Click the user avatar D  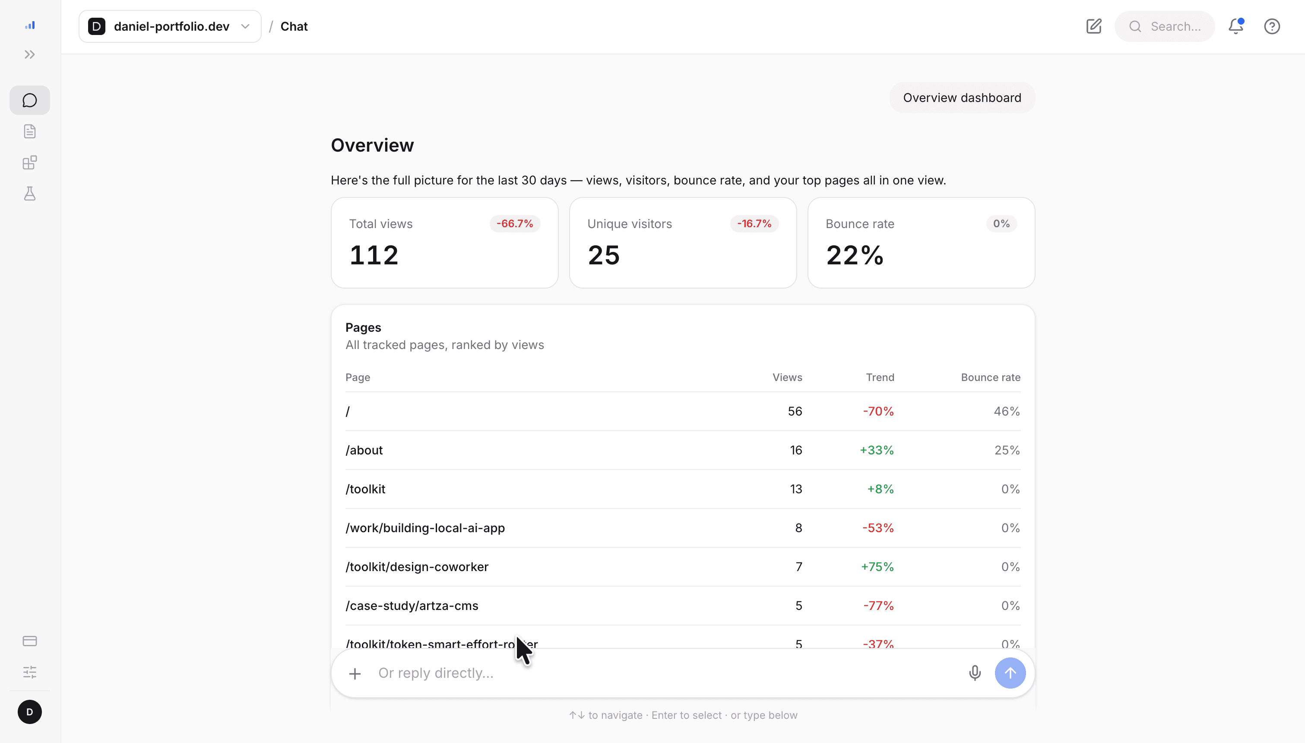(x=29, y=712)
